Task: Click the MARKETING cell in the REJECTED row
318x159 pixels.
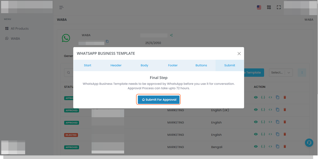Action: tap(176, 135)
